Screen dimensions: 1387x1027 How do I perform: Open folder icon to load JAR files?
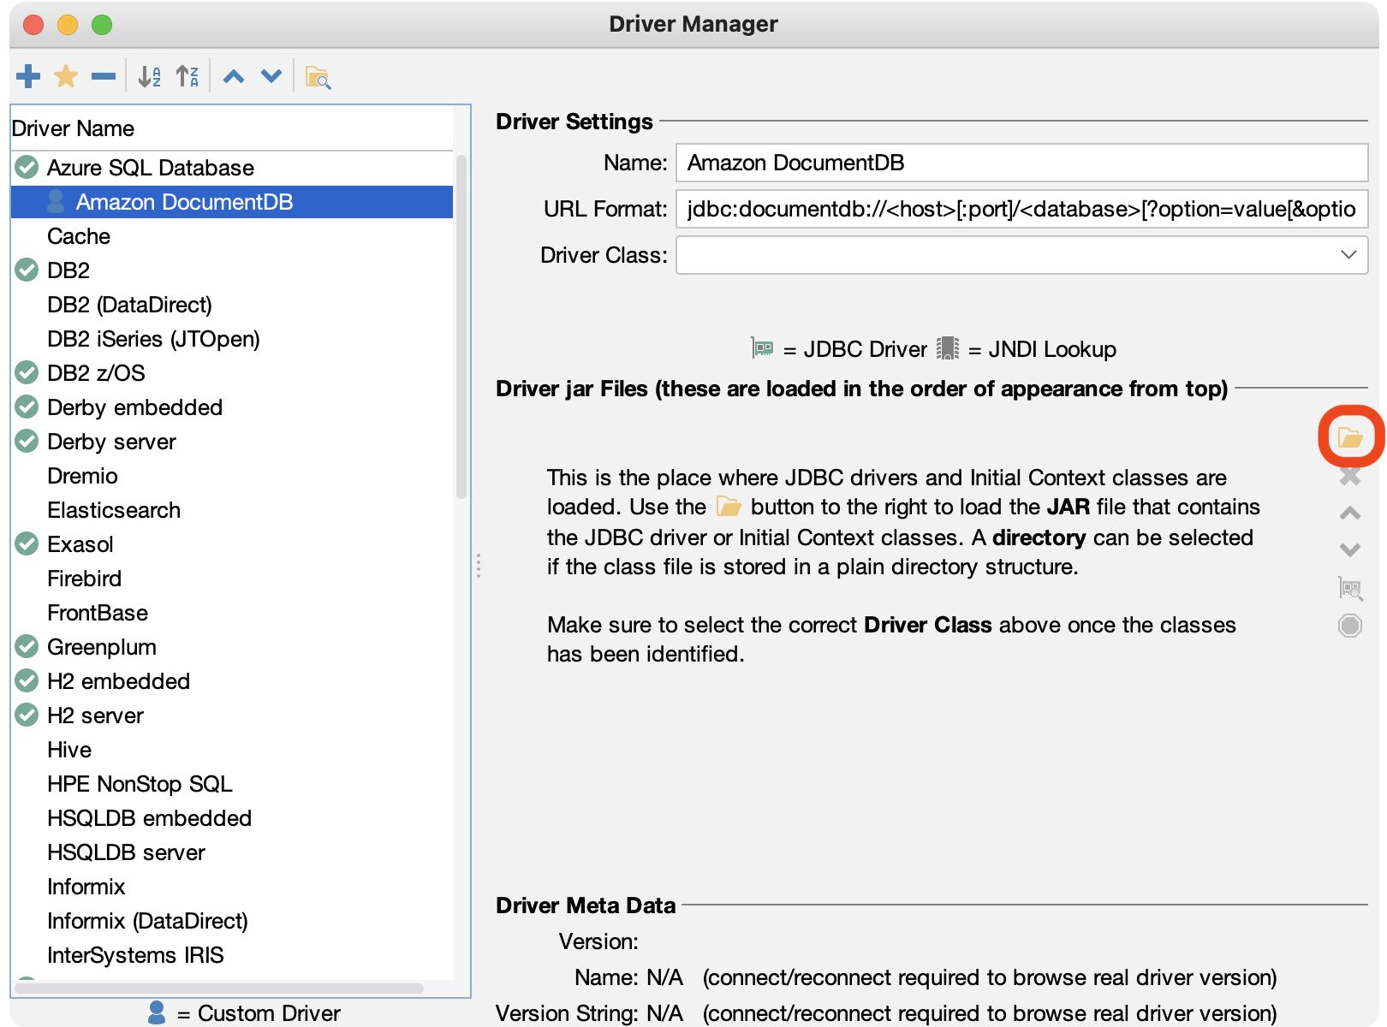point(1350,438)
